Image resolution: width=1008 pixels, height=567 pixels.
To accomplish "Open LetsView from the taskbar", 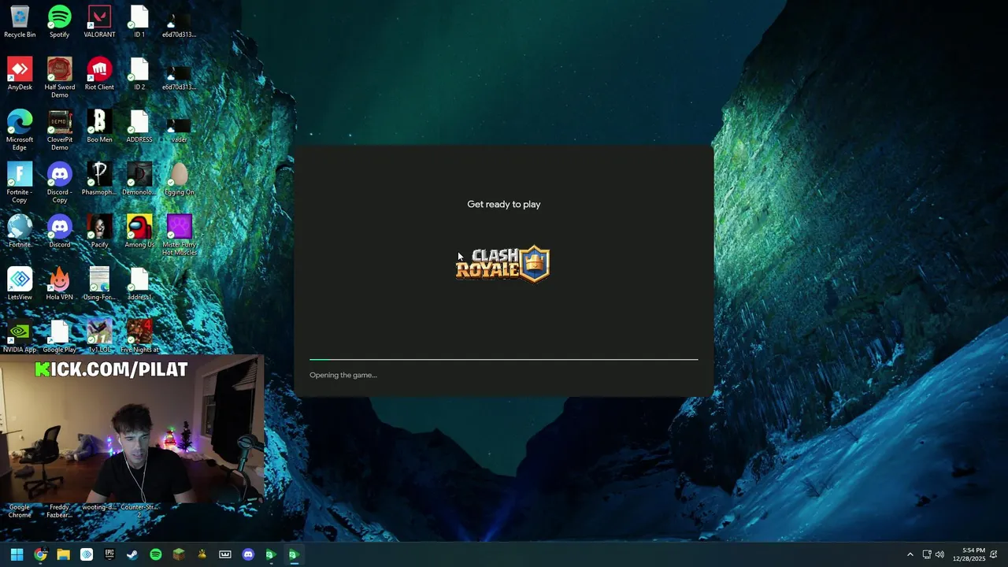I will pos(87,554).
